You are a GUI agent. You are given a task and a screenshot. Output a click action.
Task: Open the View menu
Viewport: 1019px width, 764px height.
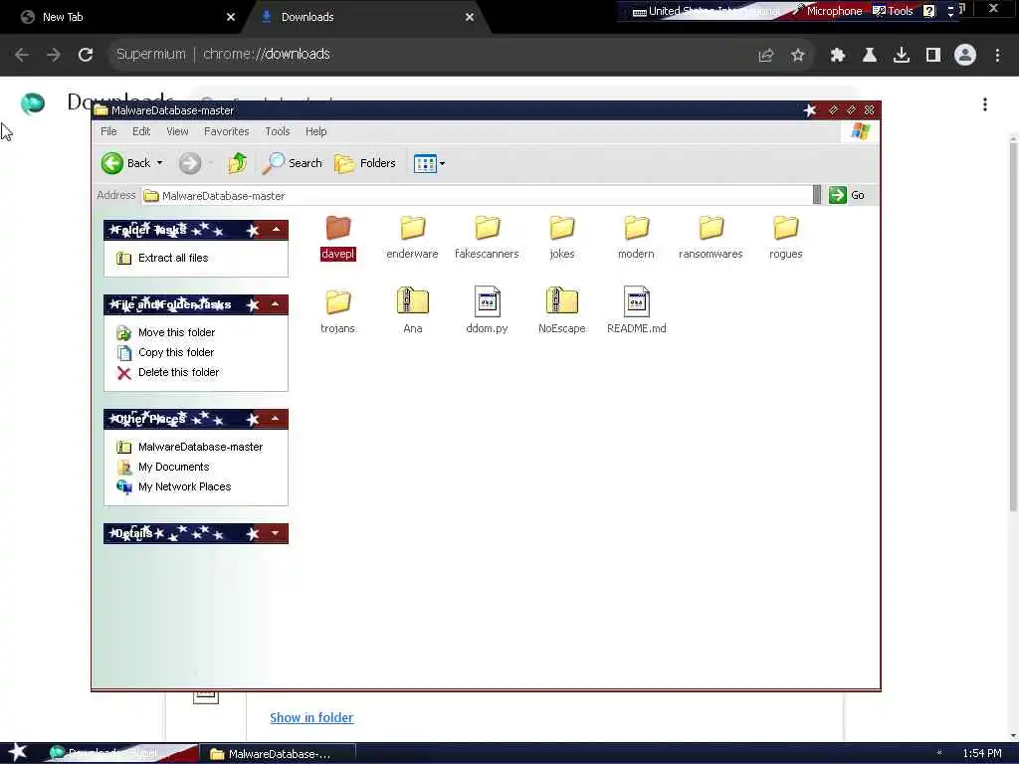coord(177,131)
